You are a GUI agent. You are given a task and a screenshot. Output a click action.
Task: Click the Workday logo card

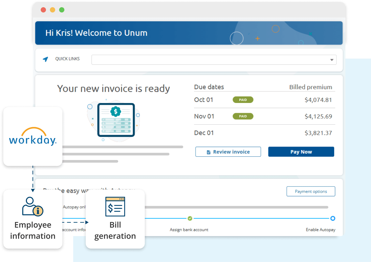click(x=33, y=136)
